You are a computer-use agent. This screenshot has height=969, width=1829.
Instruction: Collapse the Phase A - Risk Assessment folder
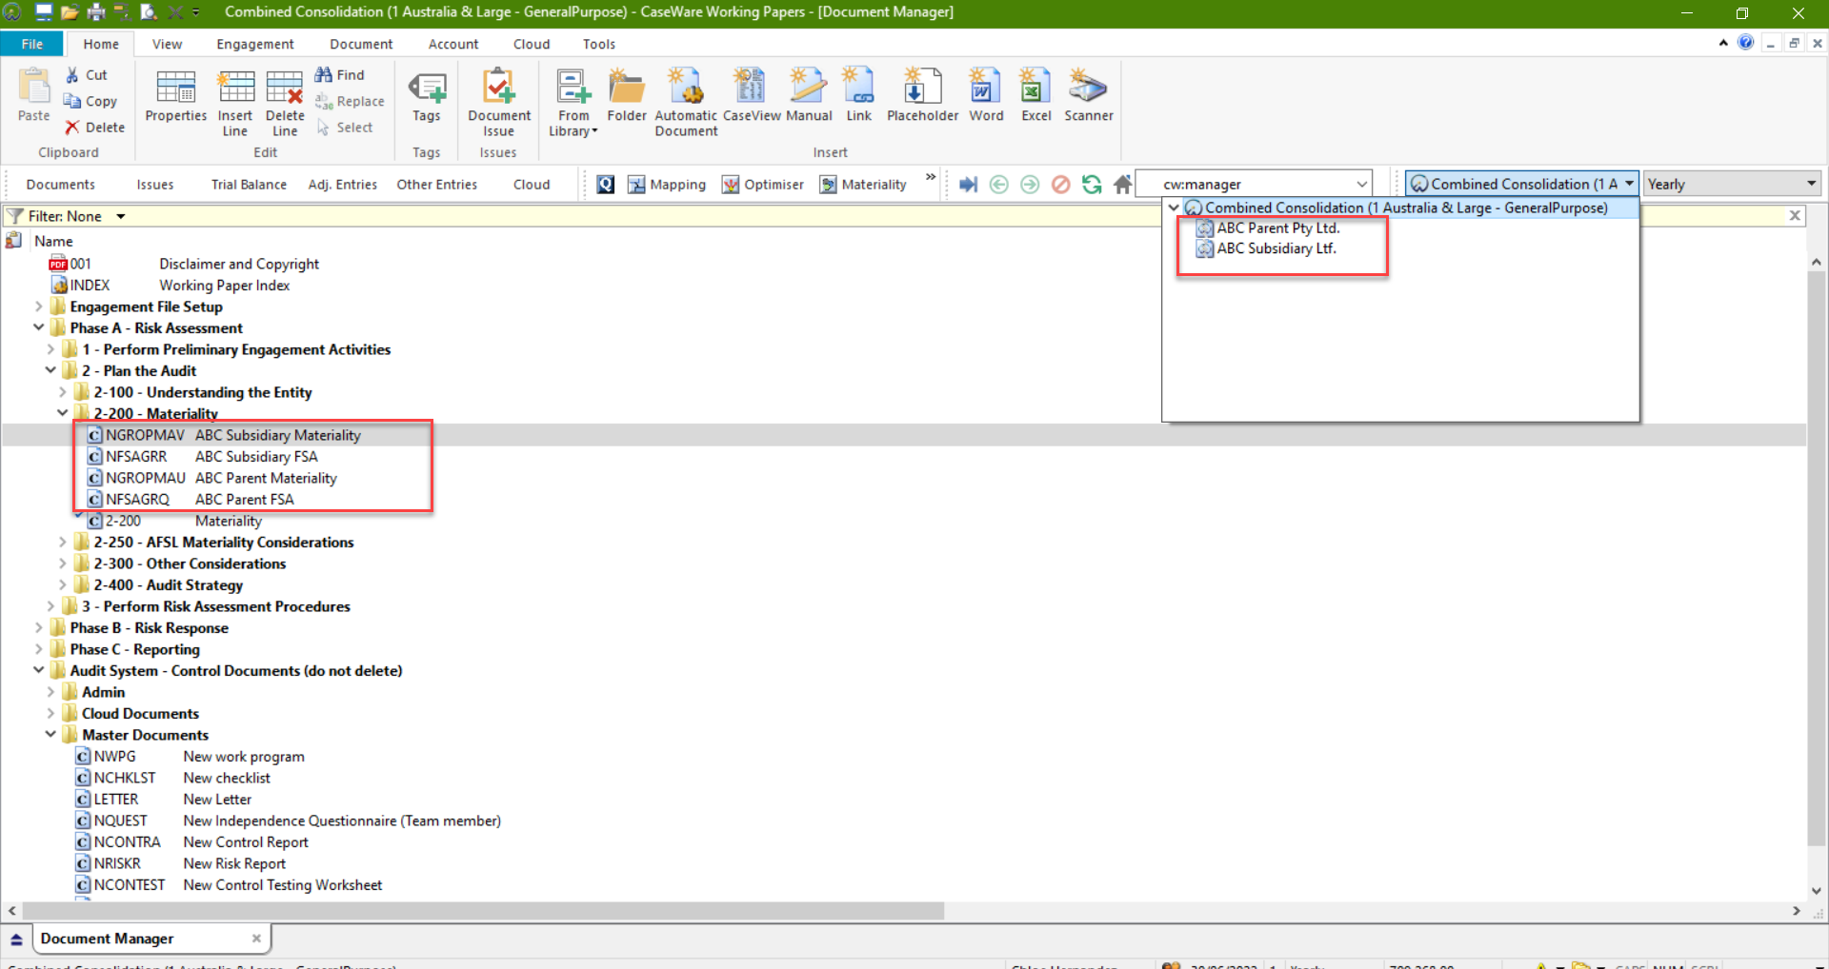click(x=39, y=328)
